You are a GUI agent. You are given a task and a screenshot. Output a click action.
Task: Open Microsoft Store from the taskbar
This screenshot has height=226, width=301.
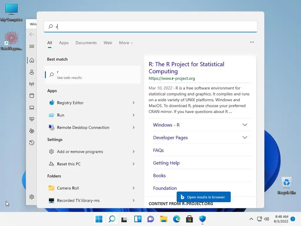pos(190,219)
